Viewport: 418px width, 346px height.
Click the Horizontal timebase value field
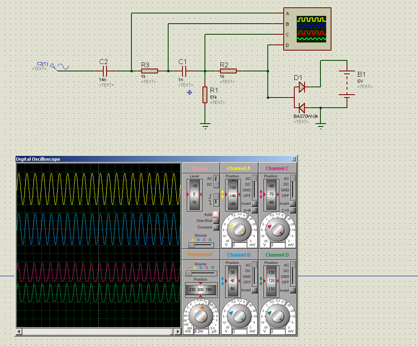(201, 331)
